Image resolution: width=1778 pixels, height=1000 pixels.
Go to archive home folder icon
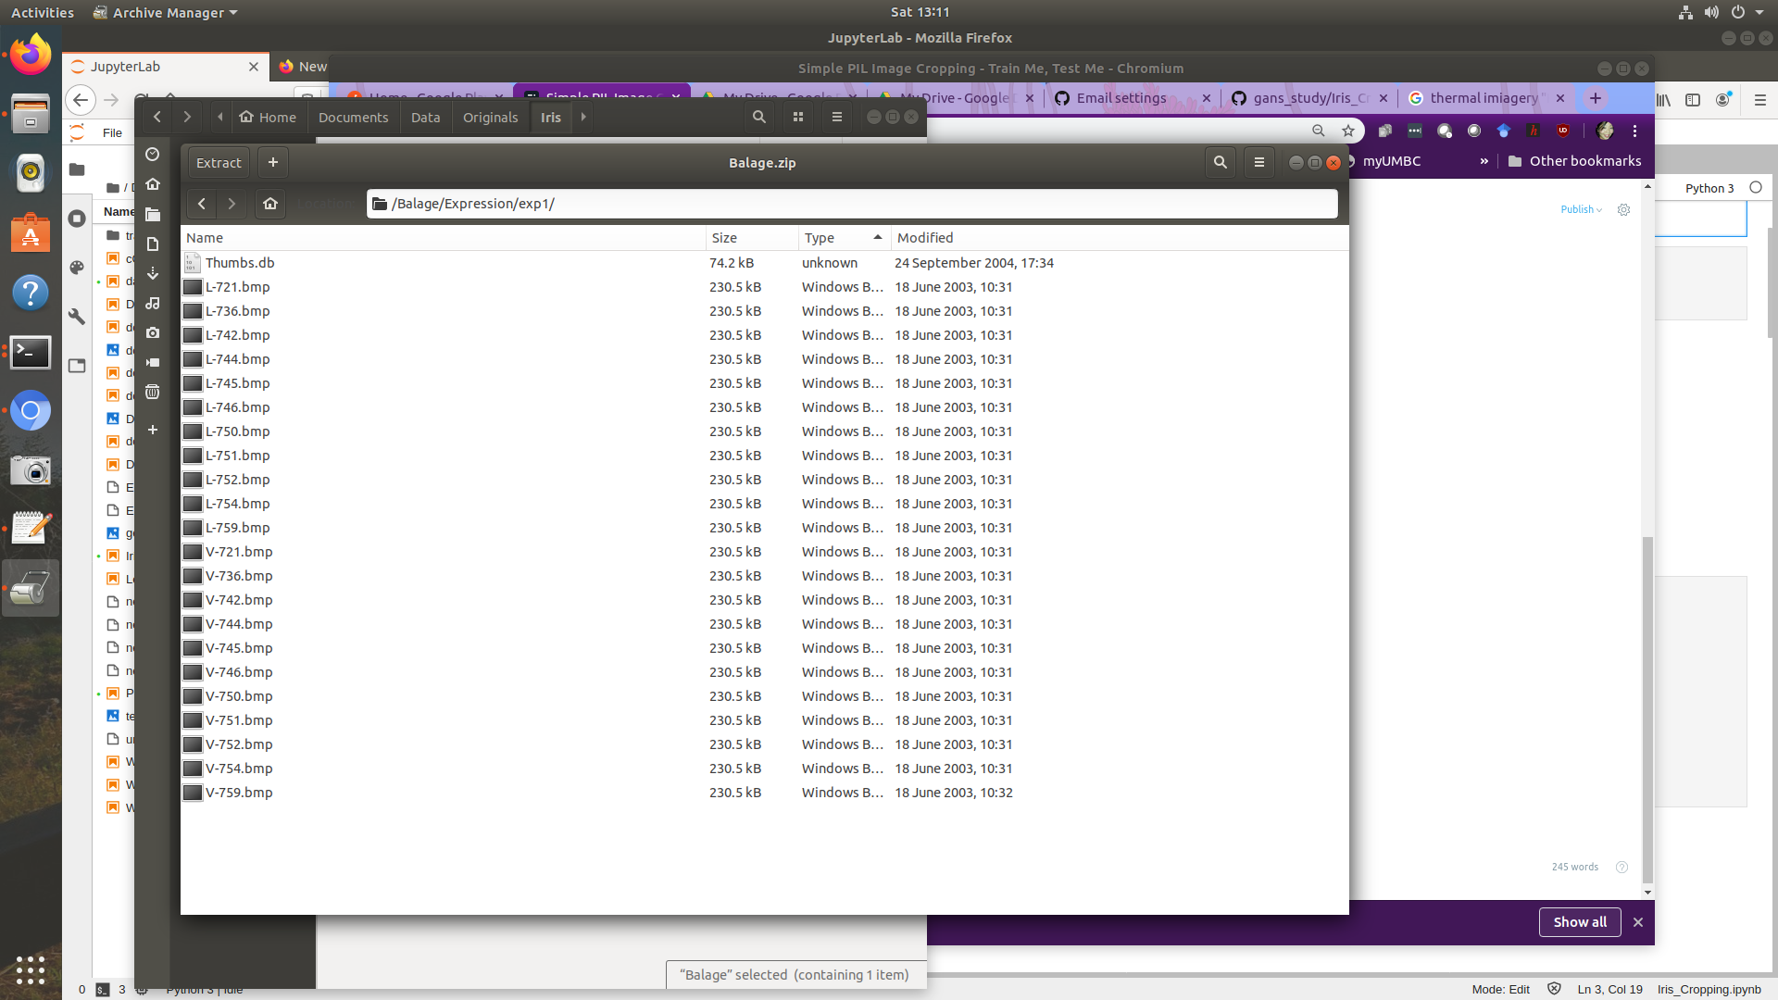click(x=270, y=204)
